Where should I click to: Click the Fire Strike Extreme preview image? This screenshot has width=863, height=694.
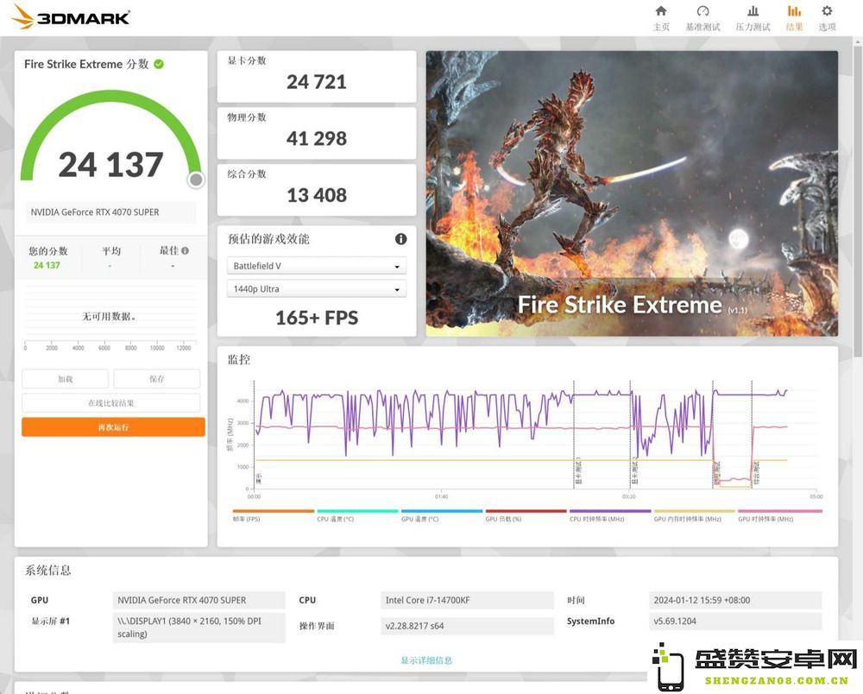coord(632,193)
